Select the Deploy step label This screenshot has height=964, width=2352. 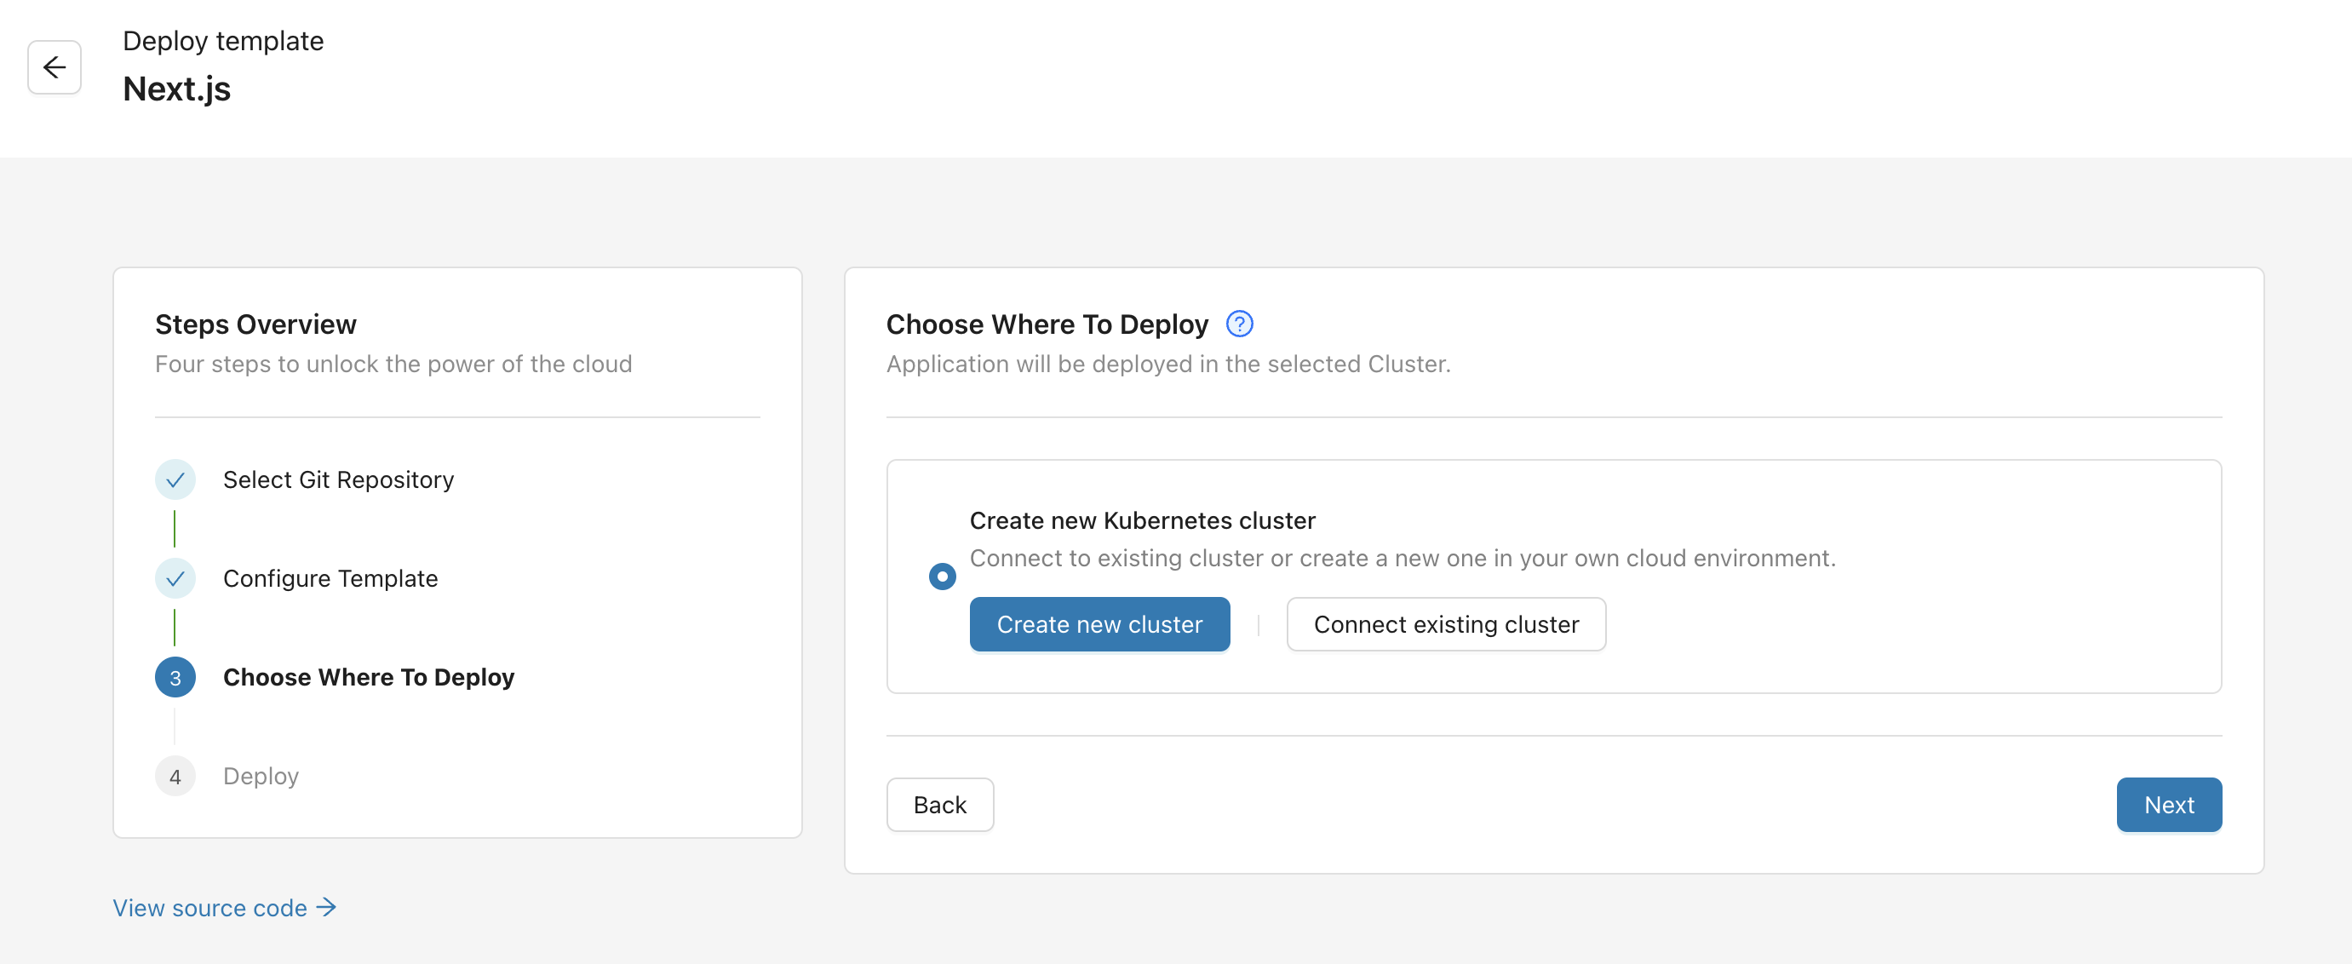point(261,776)
